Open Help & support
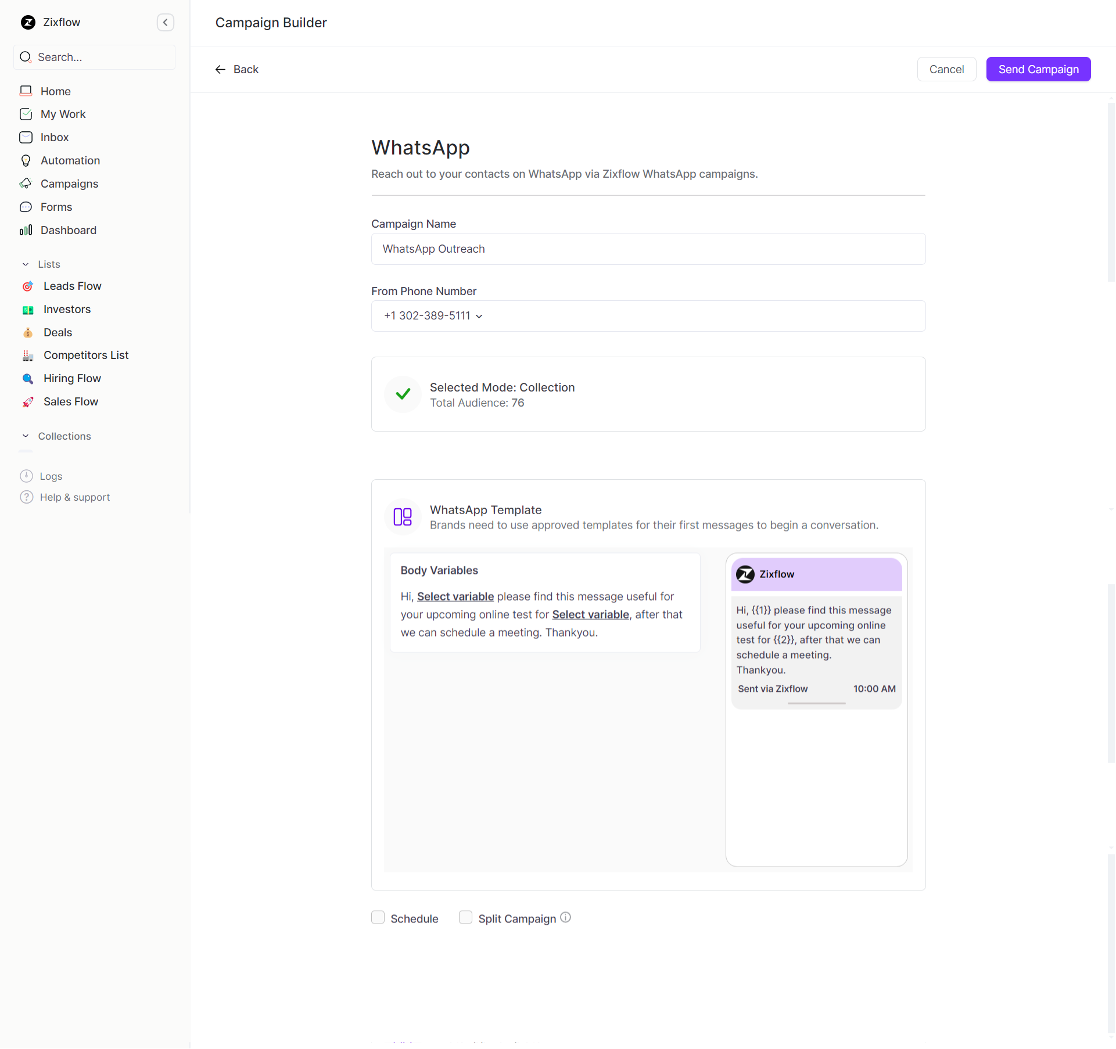 click(x=74, y=498)
